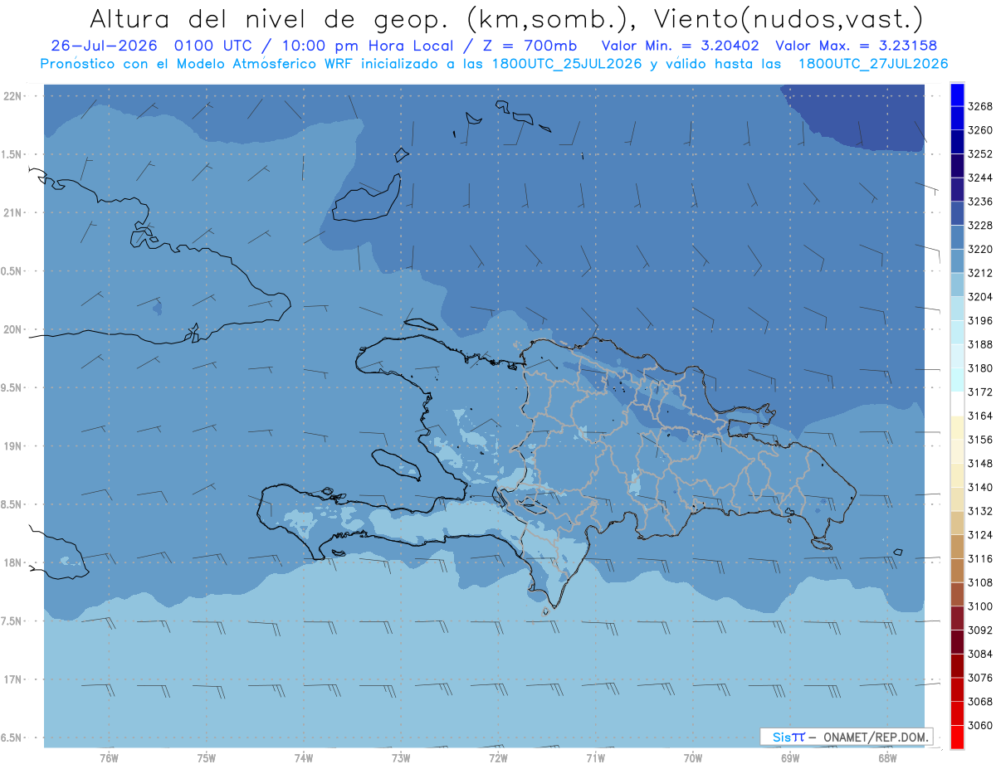
Task: Click the legend value '3140'
Action: click(x=979, y=487)
